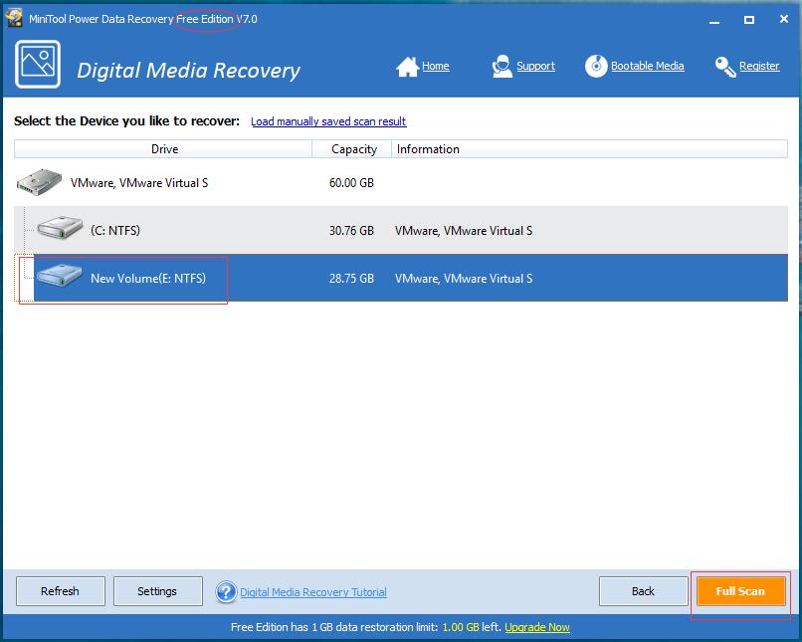Click the tutorial help question mark icon
This screenshot has height=642, width=802.
[x=226, y=592]
